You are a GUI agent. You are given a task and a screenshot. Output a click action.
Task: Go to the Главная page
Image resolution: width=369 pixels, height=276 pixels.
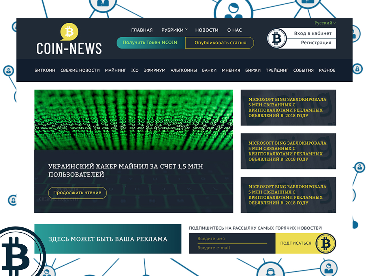click(142, 30)
